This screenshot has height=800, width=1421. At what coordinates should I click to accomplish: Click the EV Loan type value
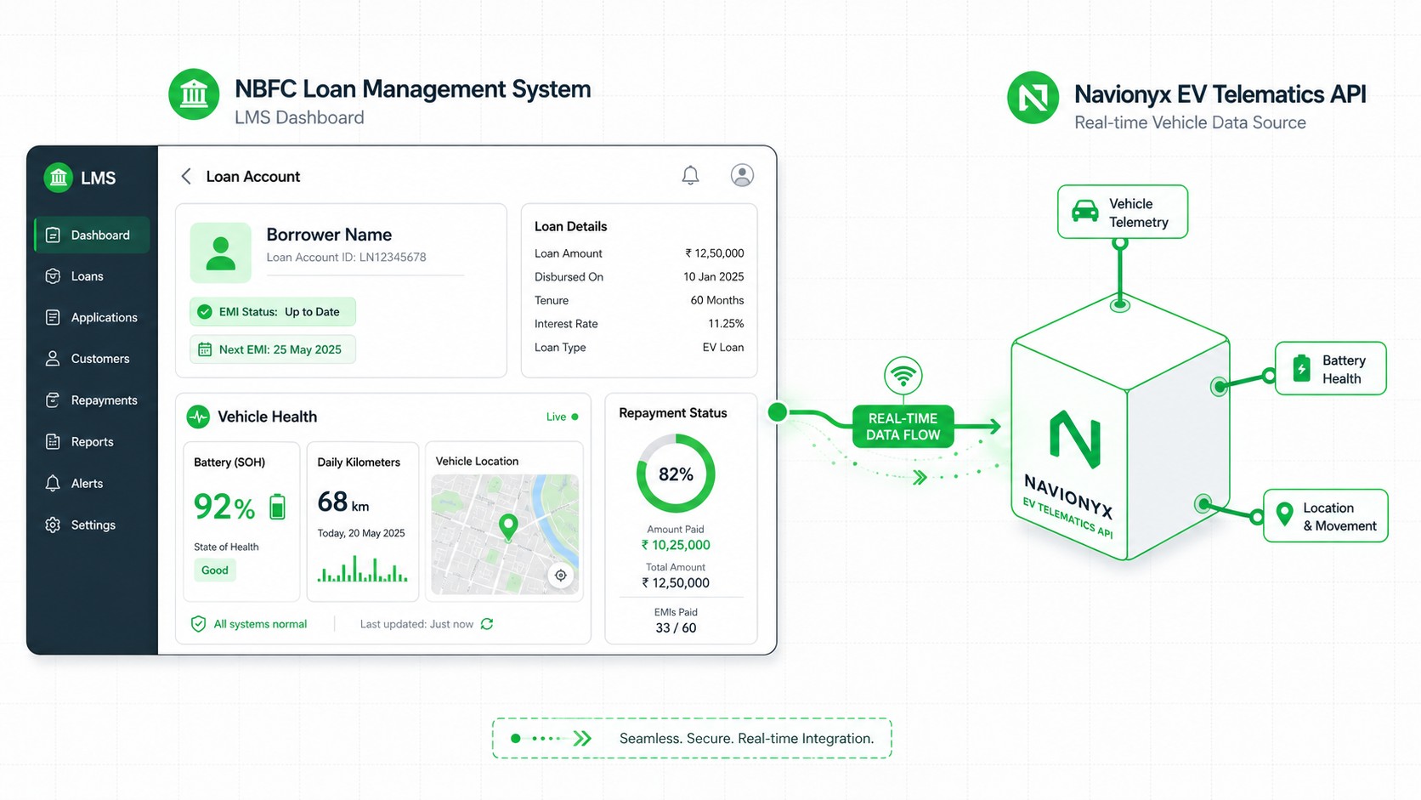pyautogui.click(x=723, y=348)
